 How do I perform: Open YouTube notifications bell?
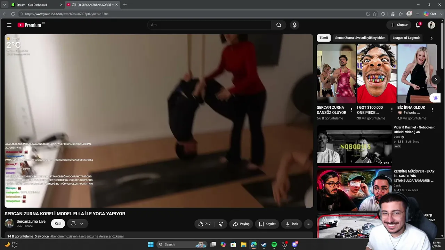point(418,25)
